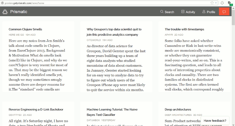Open Search from the top navigation
235x126 pixels.
coord(169,12)
